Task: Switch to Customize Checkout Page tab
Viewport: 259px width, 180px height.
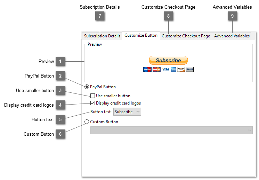Action: (x=186, y=36)
